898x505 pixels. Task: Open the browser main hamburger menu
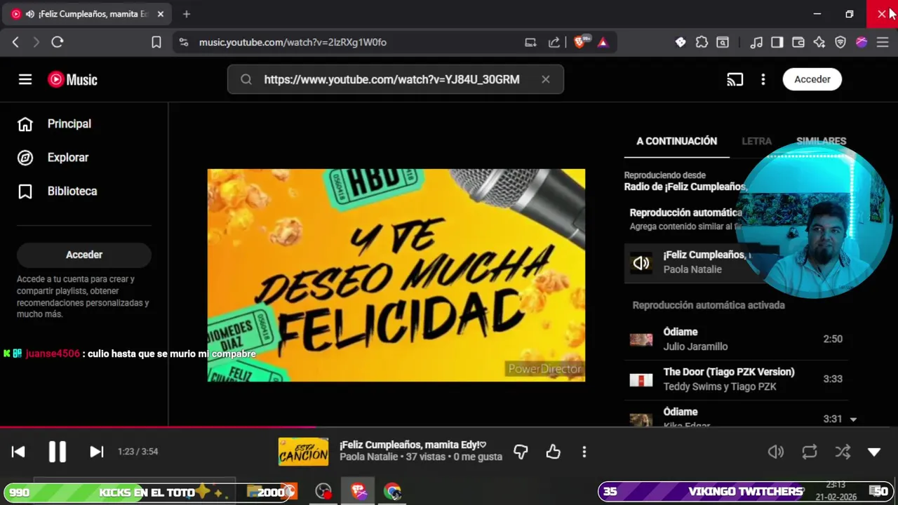click(x=883, y=42)
